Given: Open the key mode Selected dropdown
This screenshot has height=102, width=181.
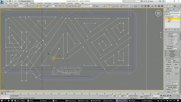Looking at the screenshot, I should (x=154, y=96).
